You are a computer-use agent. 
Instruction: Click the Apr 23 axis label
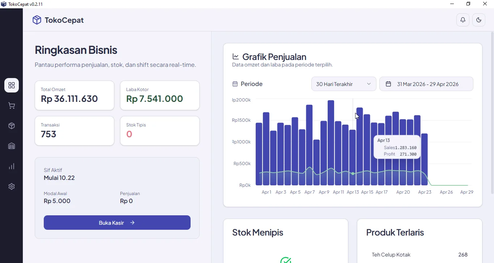tap(425, 192)
